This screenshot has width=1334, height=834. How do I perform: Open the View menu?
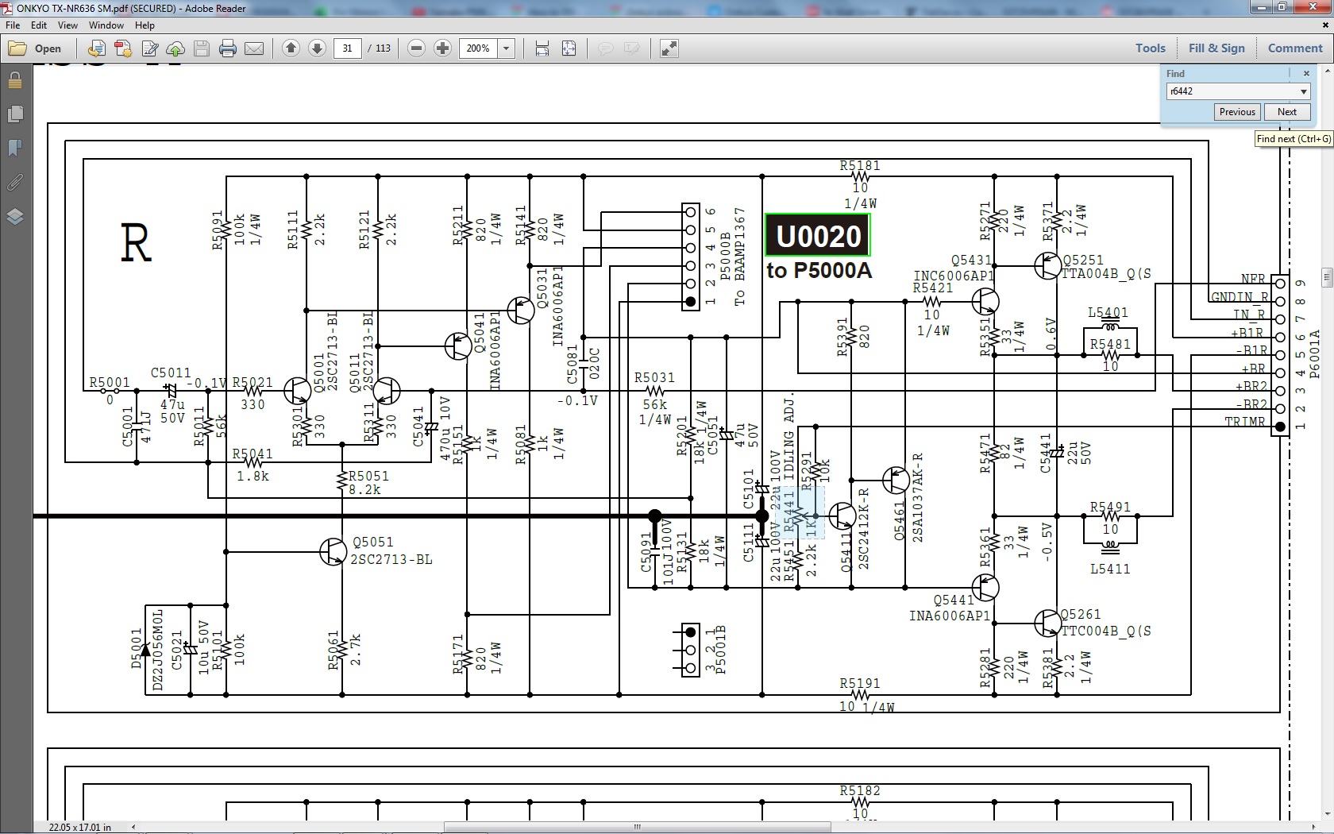(x=67, y=25)
